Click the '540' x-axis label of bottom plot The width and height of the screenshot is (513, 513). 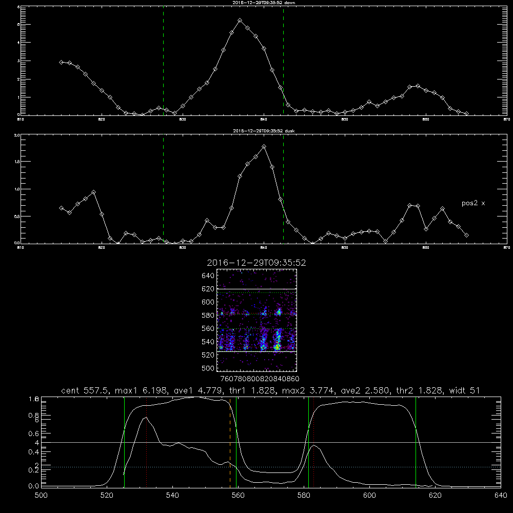172,496
